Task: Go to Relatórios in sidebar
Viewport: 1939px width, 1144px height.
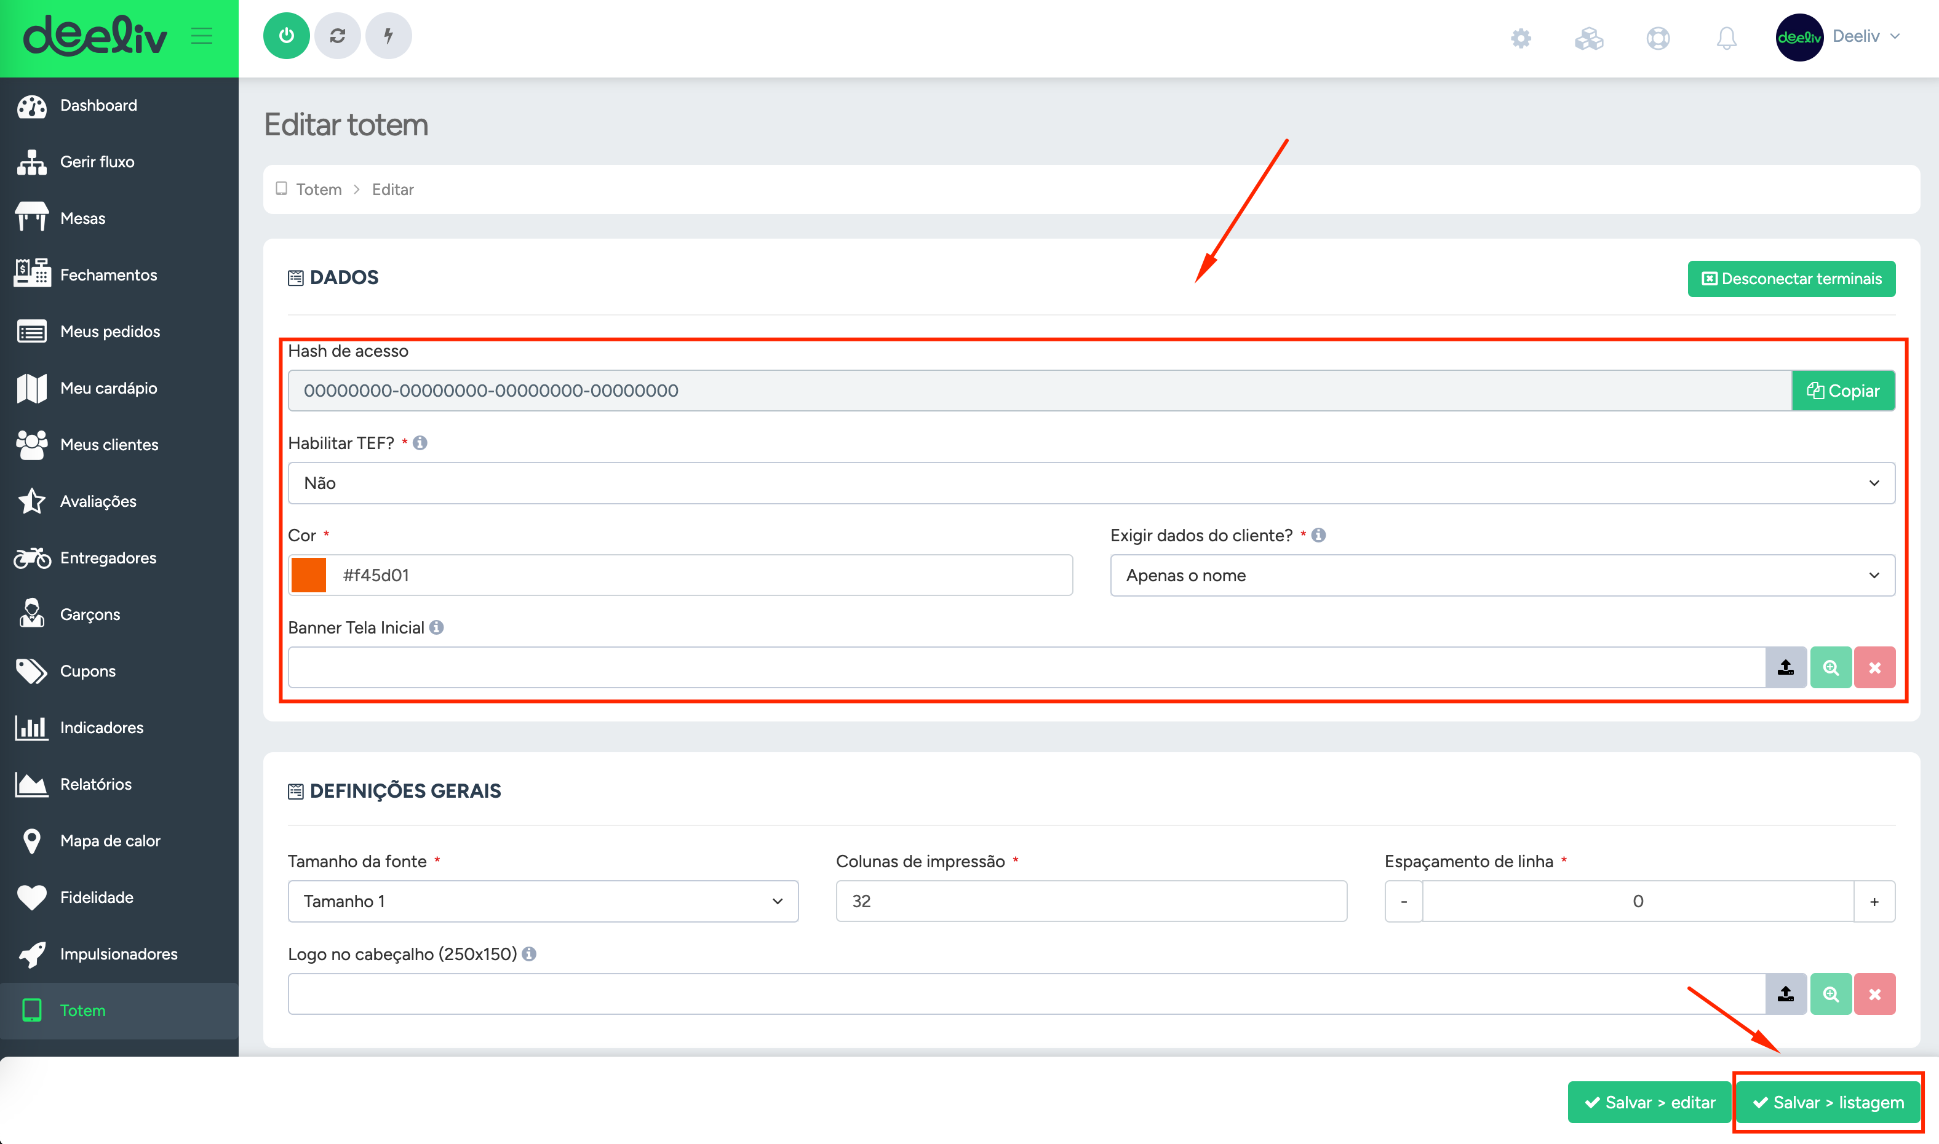Action: 95,784
